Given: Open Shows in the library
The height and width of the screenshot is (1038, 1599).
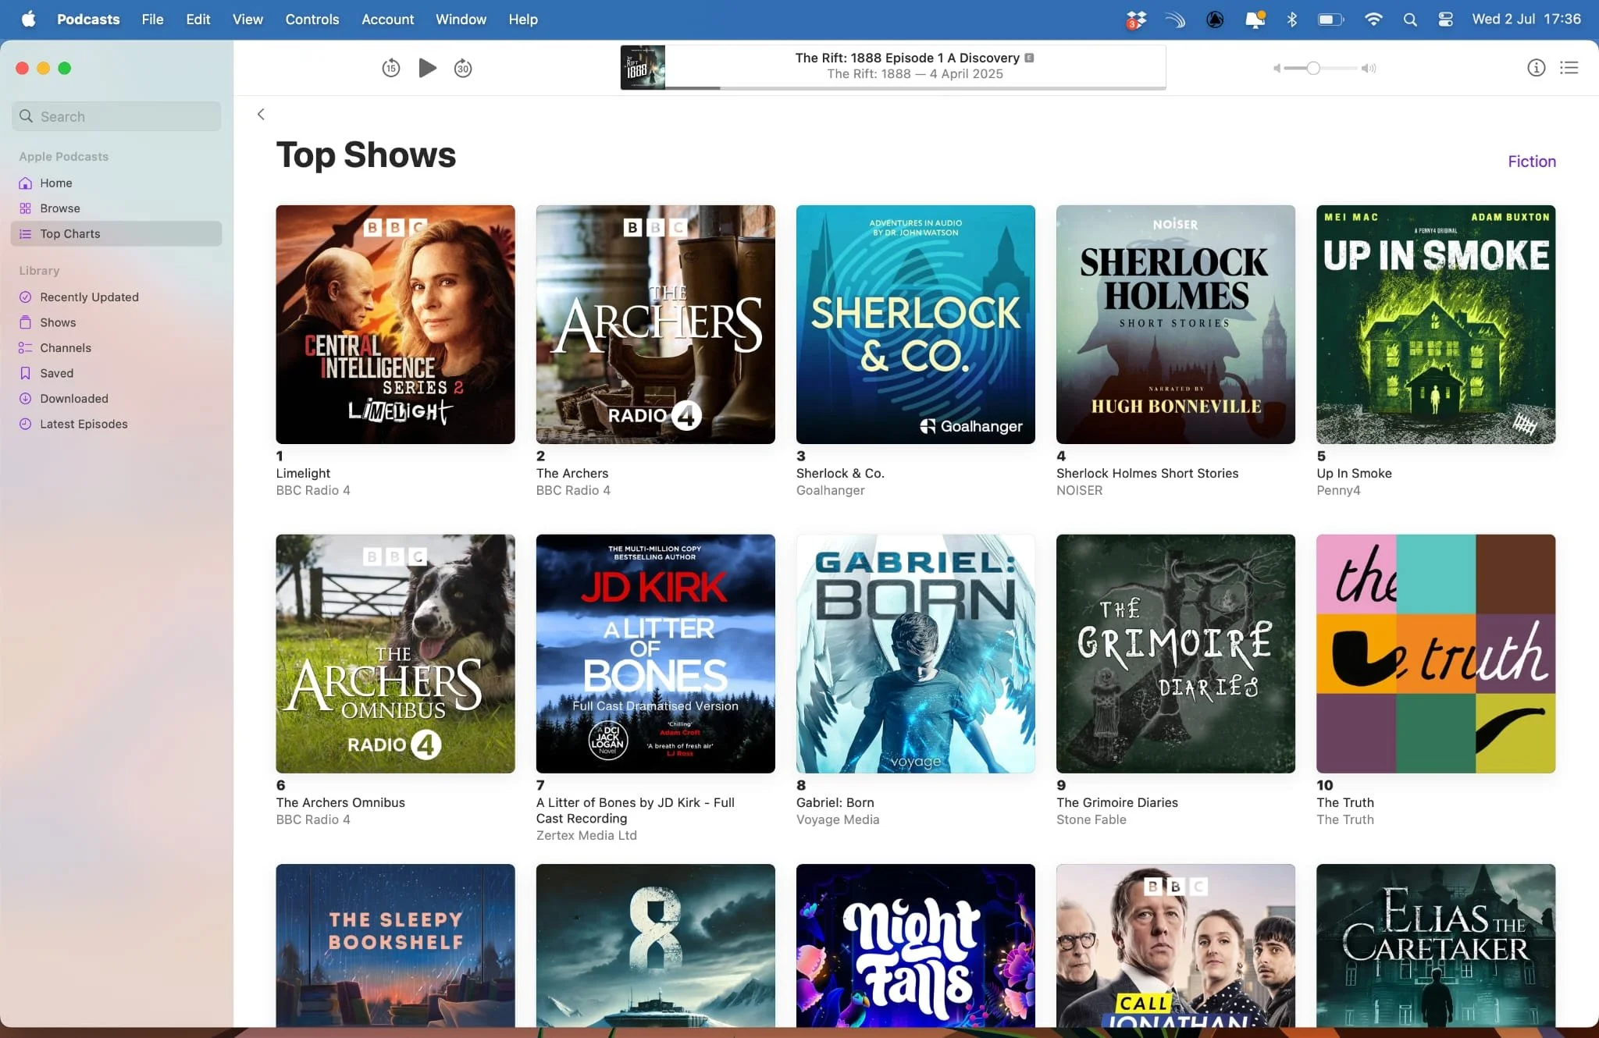Looking at the screenshot, I should [116, 322].
